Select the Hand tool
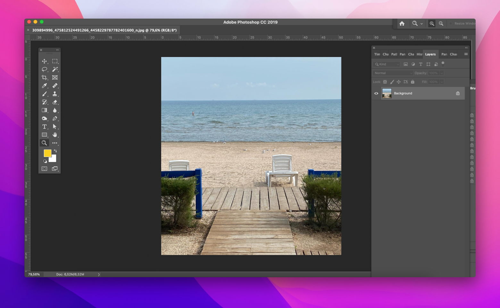The height and width of the screenshot is (308, 500). (x=54, y=135)
